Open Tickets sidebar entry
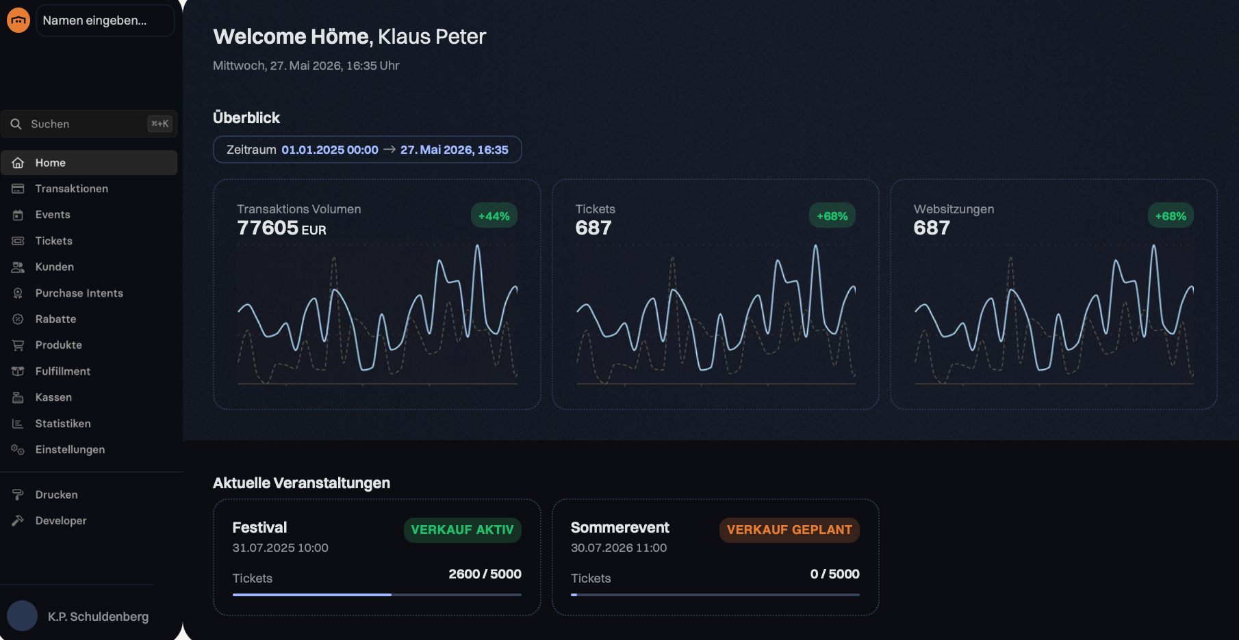 pyautogui.click(x=89, y=241)
